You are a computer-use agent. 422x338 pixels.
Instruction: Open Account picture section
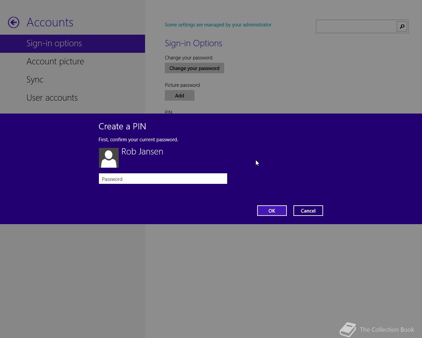pos(55,61)
